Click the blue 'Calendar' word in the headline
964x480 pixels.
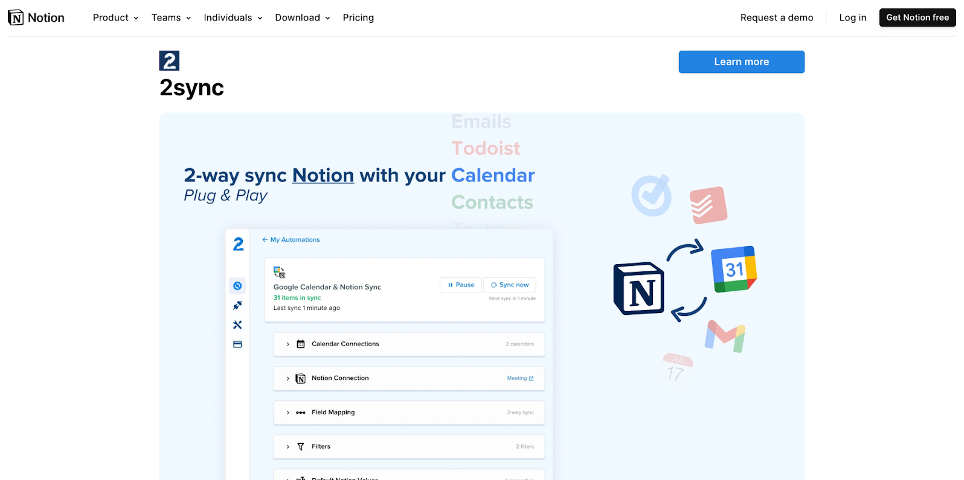(493, 175)
